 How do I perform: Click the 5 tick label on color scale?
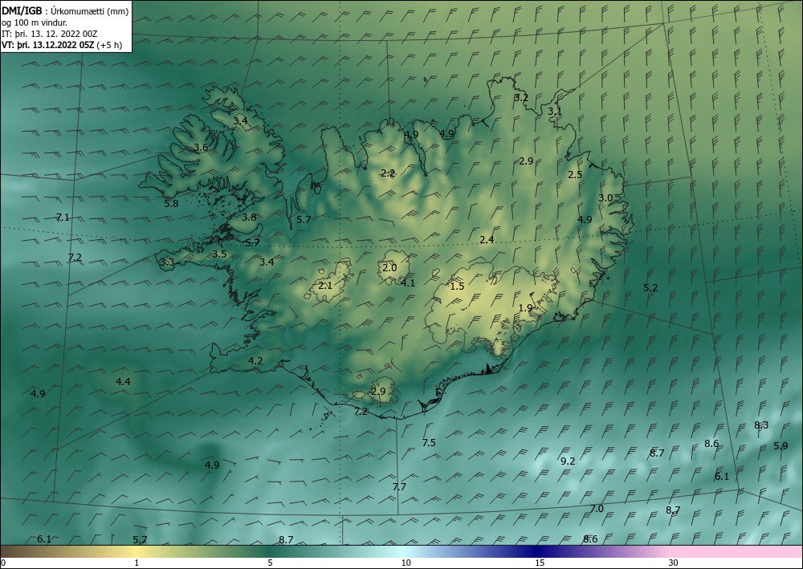click(270, 563)
